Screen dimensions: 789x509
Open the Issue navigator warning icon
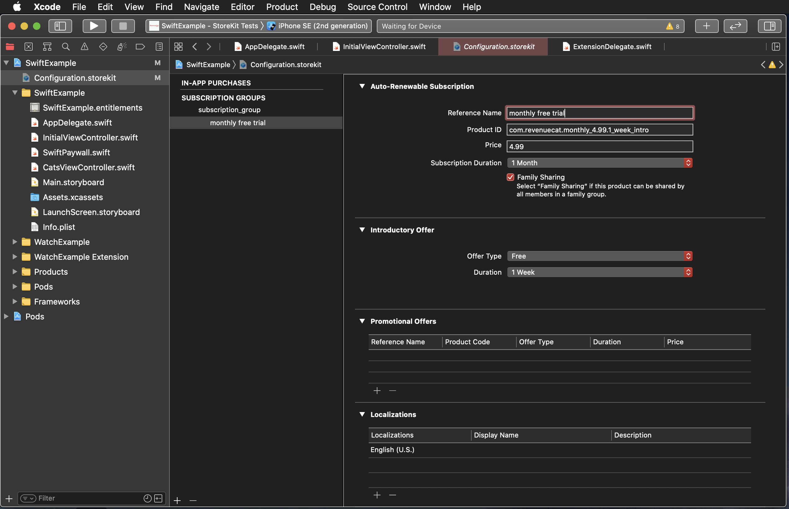click(x=84, y=47)
